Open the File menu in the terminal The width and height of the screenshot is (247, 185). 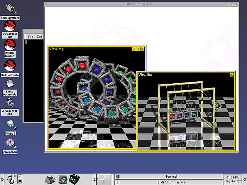[x=30, y=37]
